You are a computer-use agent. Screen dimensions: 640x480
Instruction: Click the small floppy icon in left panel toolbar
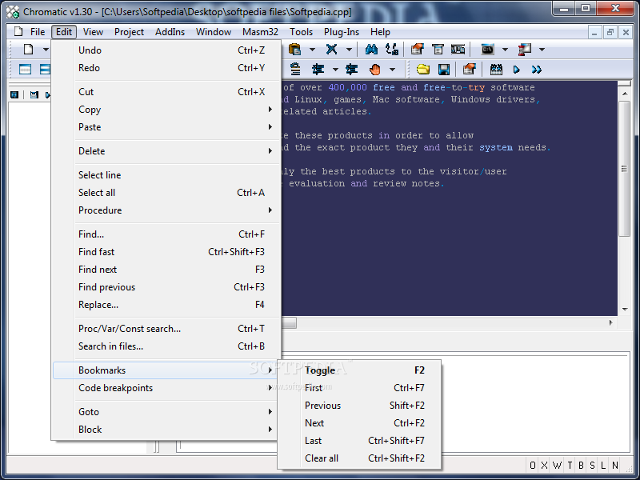tap(34, 94)
